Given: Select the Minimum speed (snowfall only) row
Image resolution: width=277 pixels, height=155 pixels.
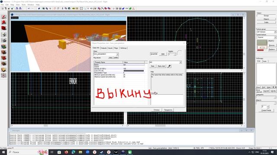Looking at the screenshot, I should coord(119,75).
